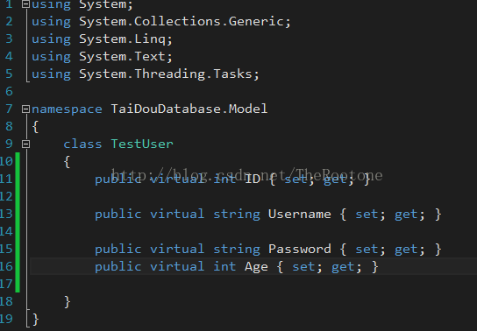Click the closing brace on line 18
Viewport: 477px width, 331px height.
point(68,302)
